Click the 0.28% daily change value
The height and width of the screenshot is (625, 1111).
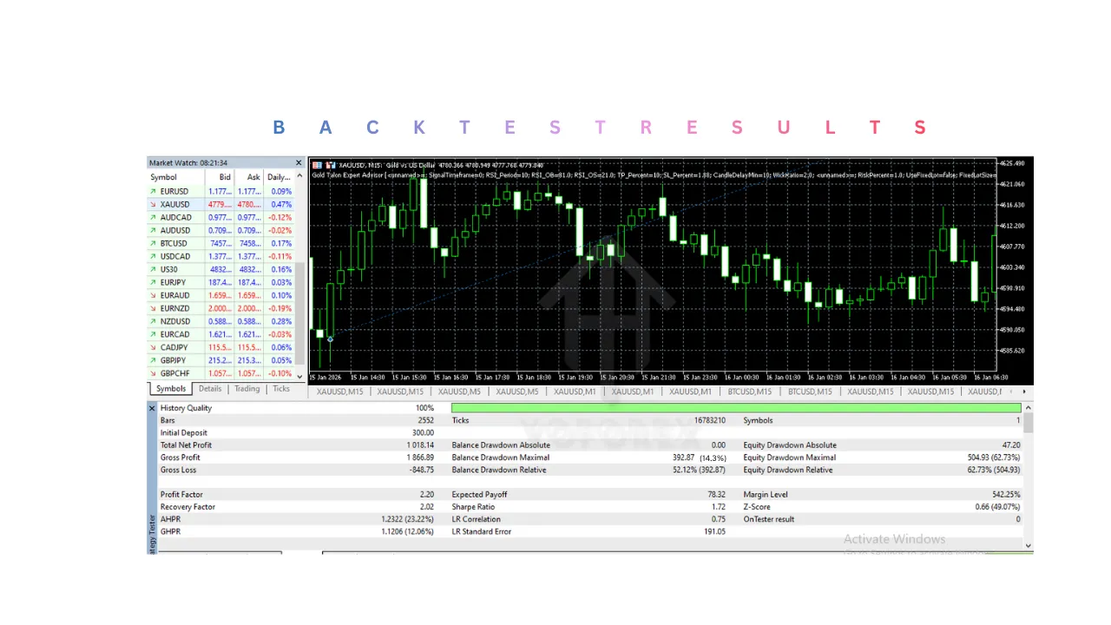[x=281, y=321]
